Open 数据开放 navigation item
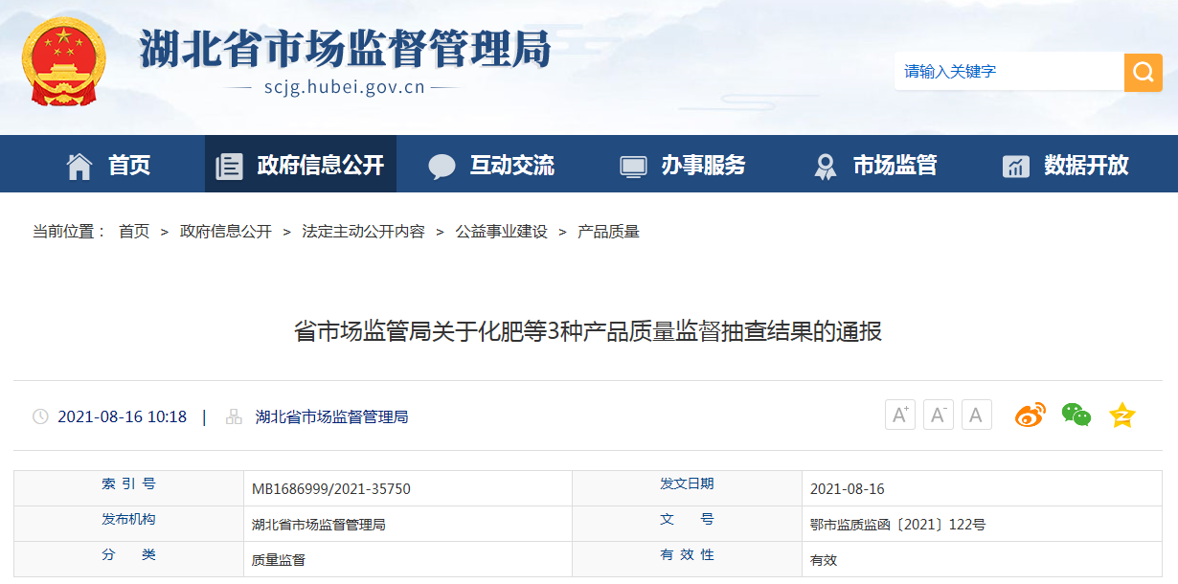 [1066, 165]
